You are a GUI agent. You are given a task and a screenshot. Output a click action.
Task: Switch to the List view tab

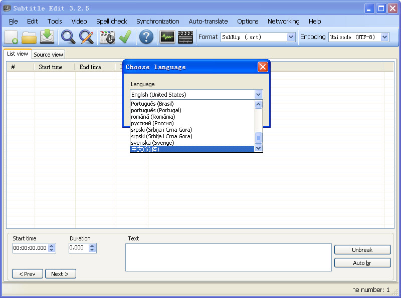coord(18,54)
